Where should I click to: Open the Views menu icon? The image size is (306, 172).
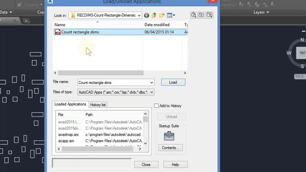click(171, 15)
